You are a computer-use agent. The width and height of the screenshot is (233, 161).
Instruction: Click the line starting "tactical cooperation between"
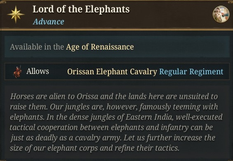tap(111, 128)
